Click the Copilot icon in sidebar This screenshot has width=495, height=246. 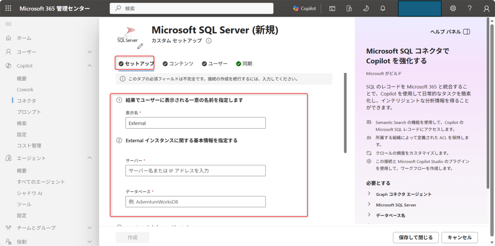click(x=8, y=66)
